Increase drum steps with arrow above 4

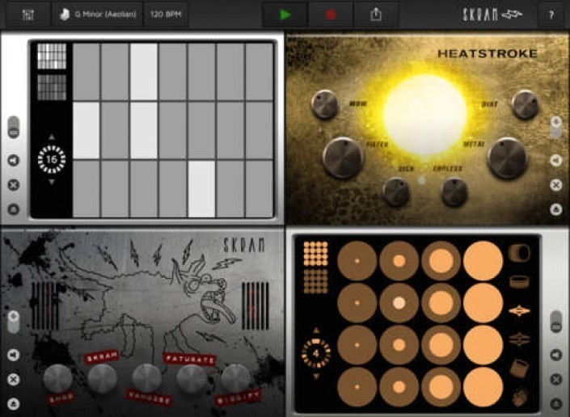point(316,331)
